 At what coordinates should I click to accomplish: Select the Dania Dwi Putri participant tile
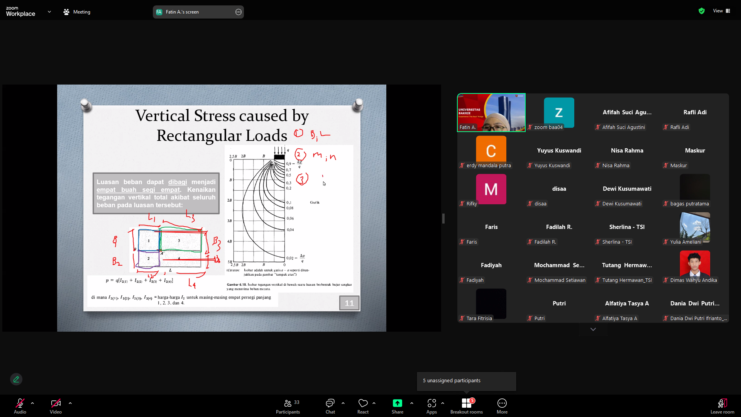(695, 303)
